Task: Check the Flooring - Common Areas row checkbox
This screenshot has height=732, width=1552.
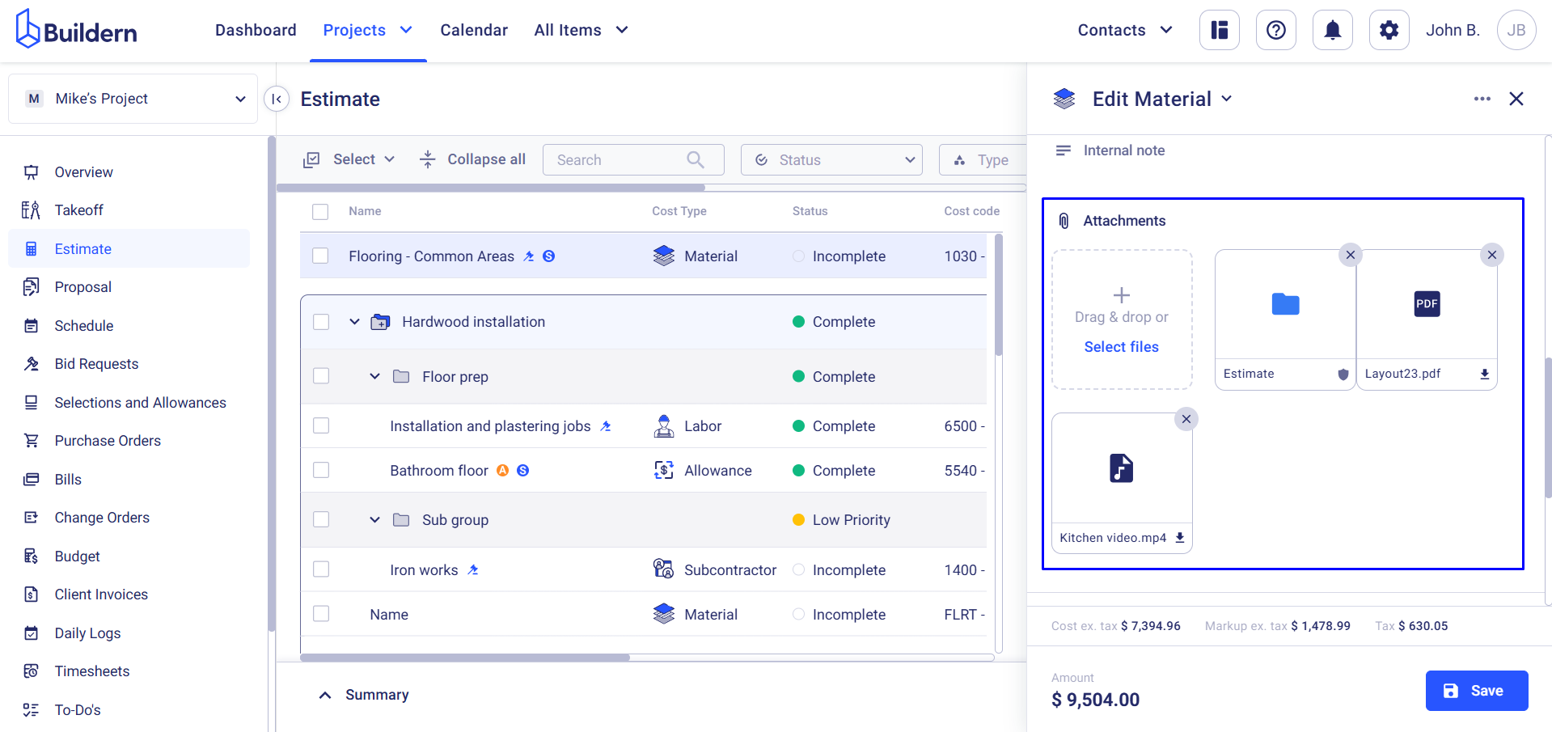Action: pyautogui.click(x=320, y=256)
